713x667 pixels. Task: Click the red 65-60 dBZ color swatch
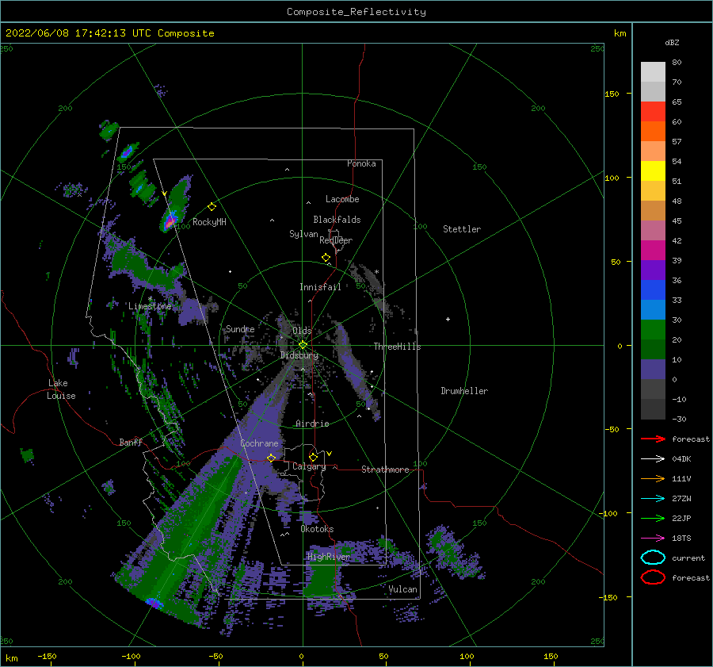(653, 112)
